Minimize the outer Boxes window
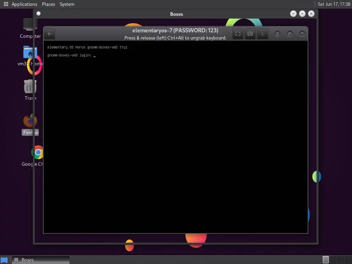The width and height of the screenshot is (352, 264). [293, 14]
